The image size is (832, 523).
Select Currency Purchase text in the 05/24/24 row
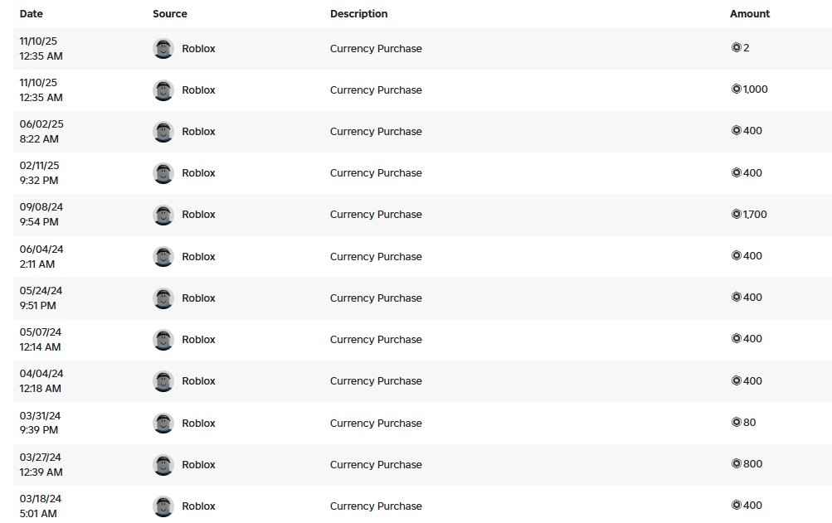[x=376, y=298]
